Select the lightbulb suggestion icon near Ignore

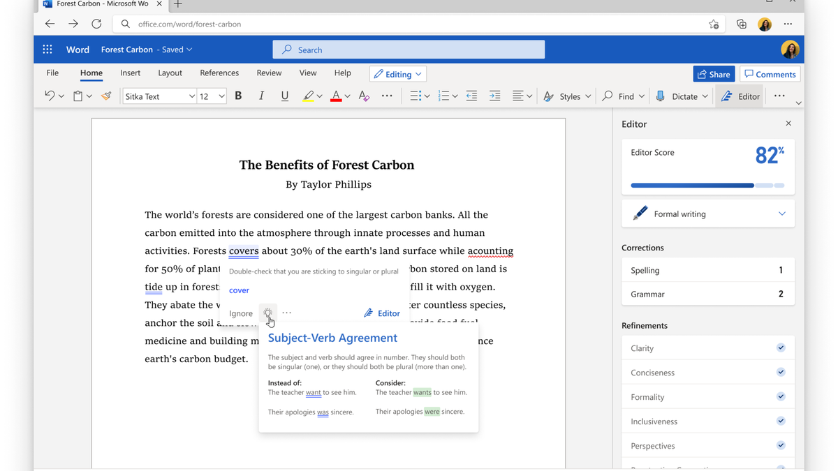(x=267, y=313)
